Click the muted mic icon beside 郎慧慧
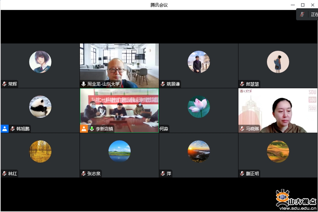318x212 pixels. (x=242, y=84)
